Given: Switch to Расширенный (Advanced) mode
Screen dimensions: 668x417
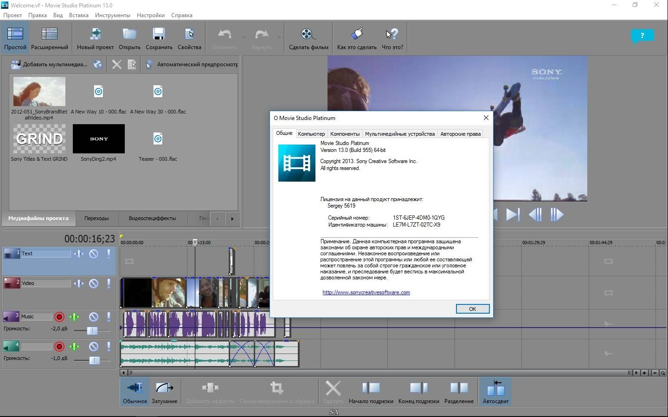Looking at the screenshot, I should 49,38.
